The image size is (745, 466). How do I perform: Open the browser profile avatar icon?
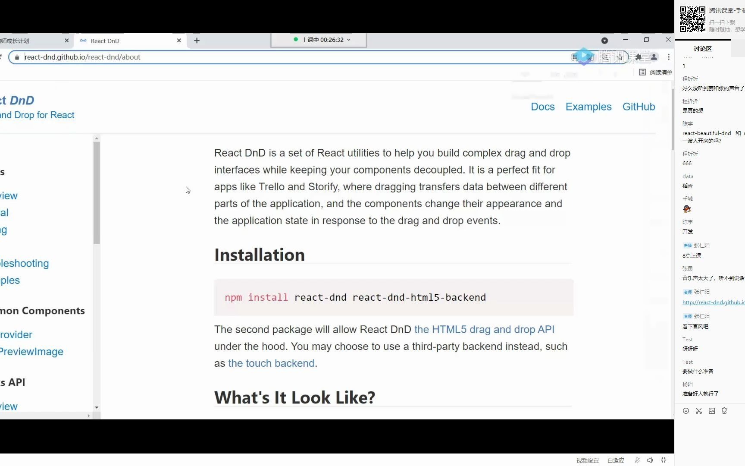coord(654,57)
